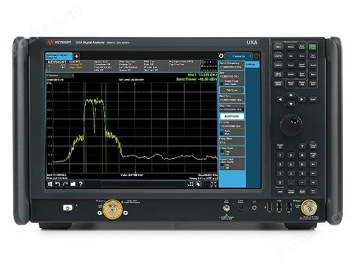Click the redo arrow icon

coord(65,184)
